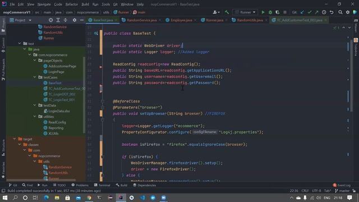Click the BaseTest class gutter icon

(x=96, y=34)
